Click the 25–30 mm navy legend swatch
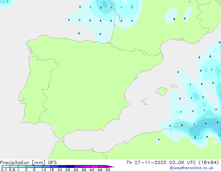 (x=70, y=166)
